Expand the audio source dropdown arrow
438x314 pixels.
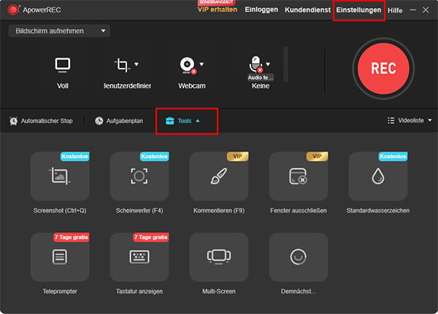[x=268, y=64]
